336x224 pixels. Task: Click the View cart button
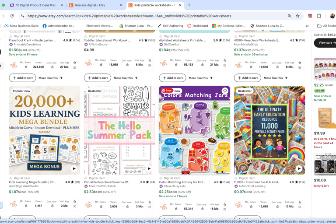point(325,43)
